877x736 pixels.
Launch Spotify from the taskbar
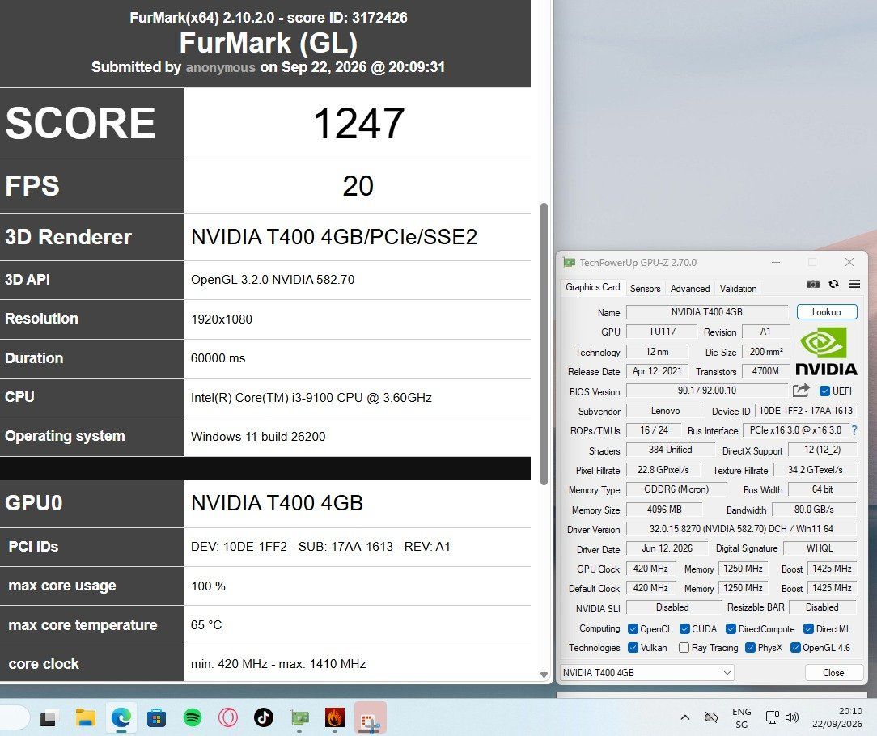tap(193, 717)
